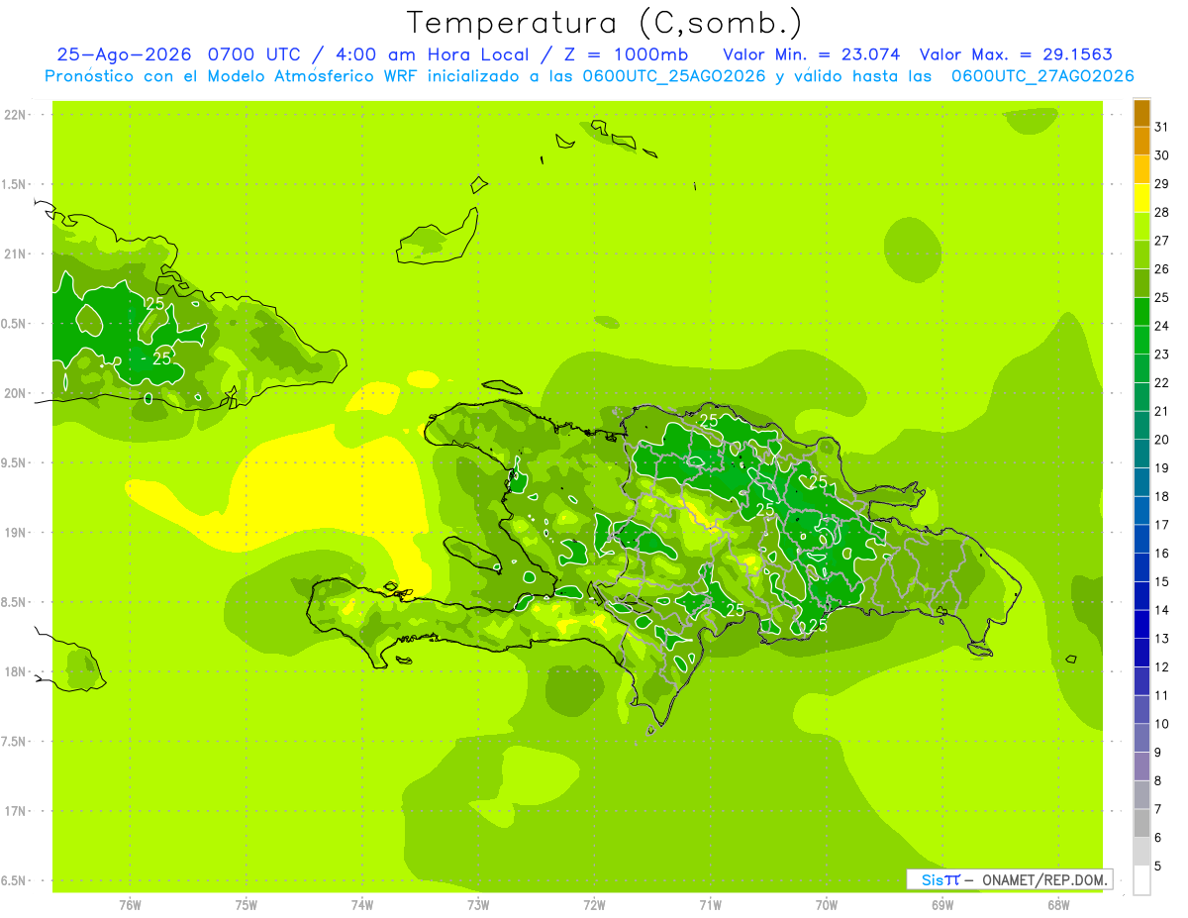This screenshot has width=1188, height=918.
Task: Click the color scale label '15'
Action: coord(1161,582)
